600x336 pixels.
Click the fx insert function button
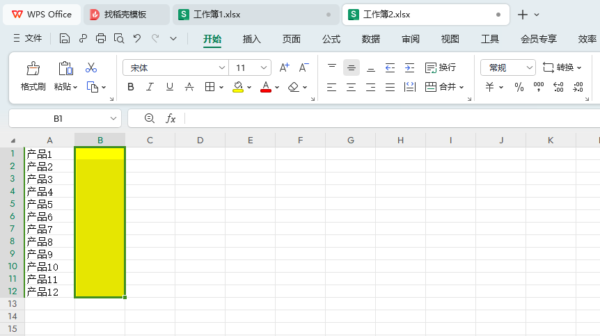[x=171, y=118]
